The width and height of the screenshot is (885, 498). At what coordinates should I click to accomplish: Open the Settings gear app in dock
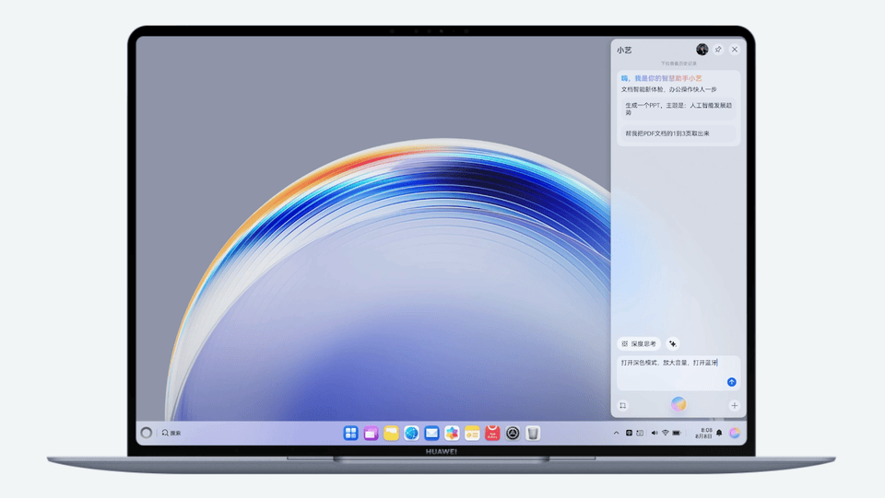[x=513, y=433]
